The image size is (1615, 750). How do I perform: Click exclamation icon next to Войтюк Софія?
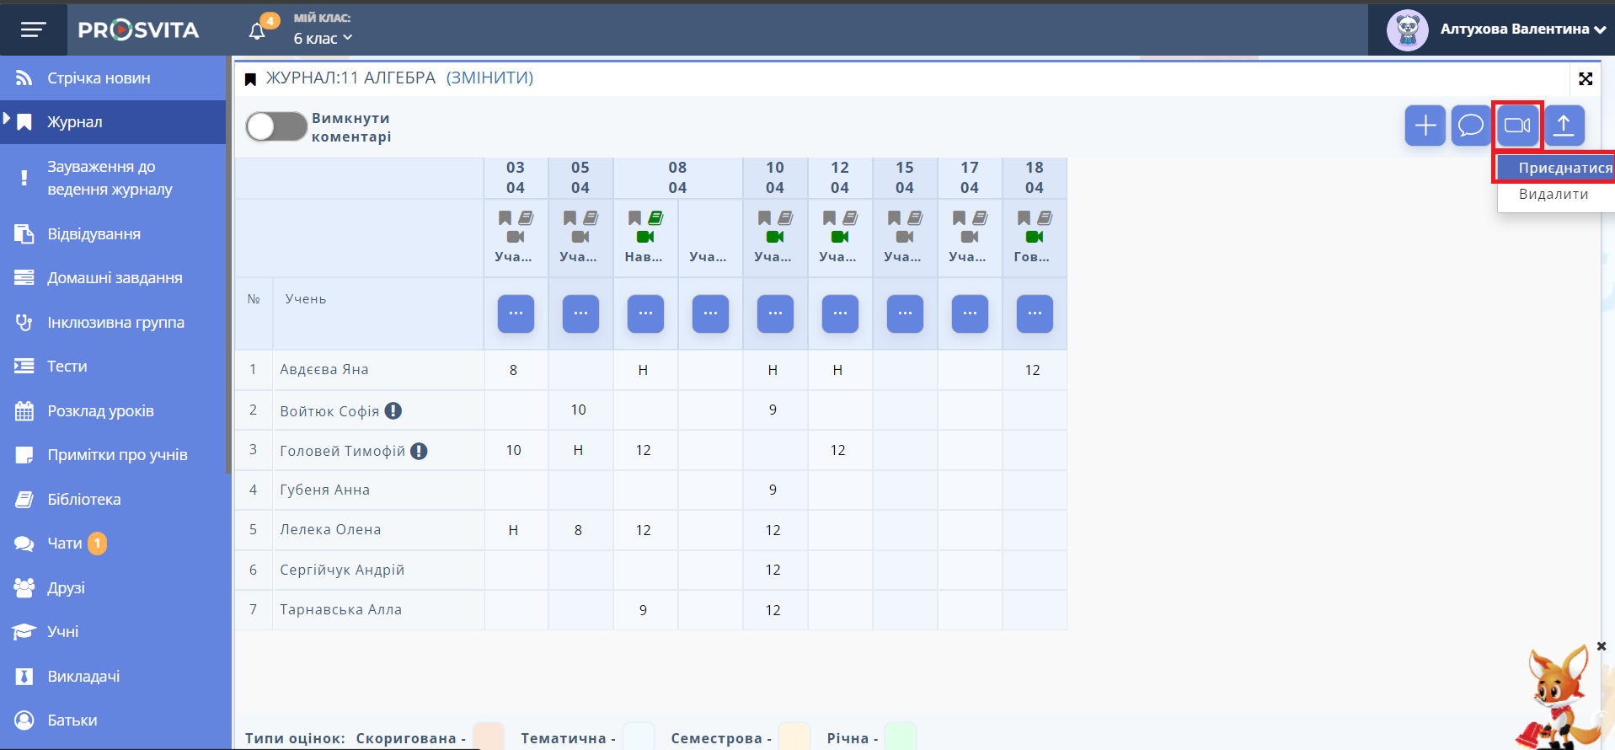(393, 410)
